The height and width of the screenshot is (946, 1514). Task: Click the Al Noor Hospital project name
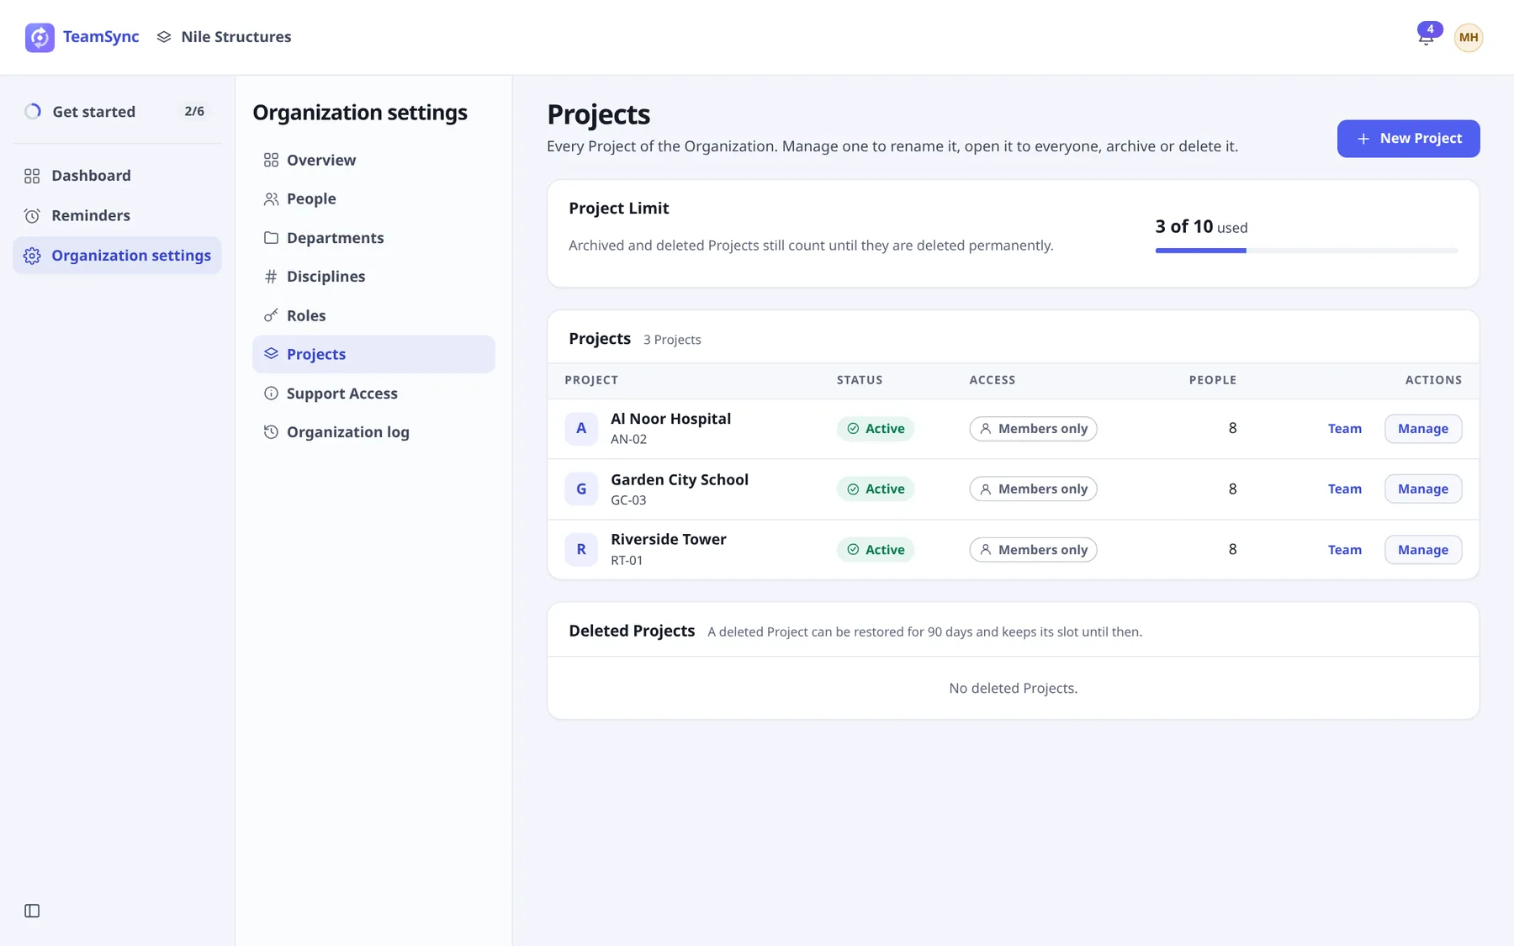[670, 419]
